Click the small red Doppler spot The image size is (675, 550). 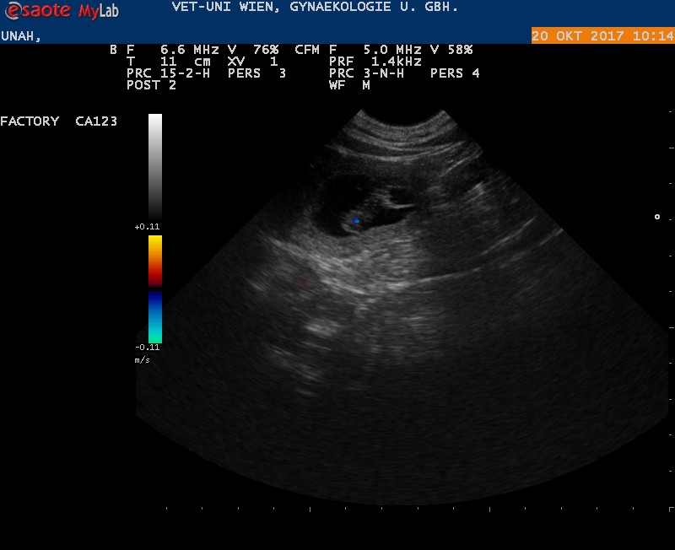300,283
